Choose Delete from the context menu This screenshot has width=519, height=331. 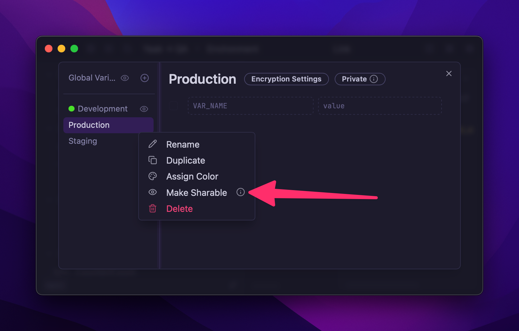pyautogui.click(x=180, y=209)
